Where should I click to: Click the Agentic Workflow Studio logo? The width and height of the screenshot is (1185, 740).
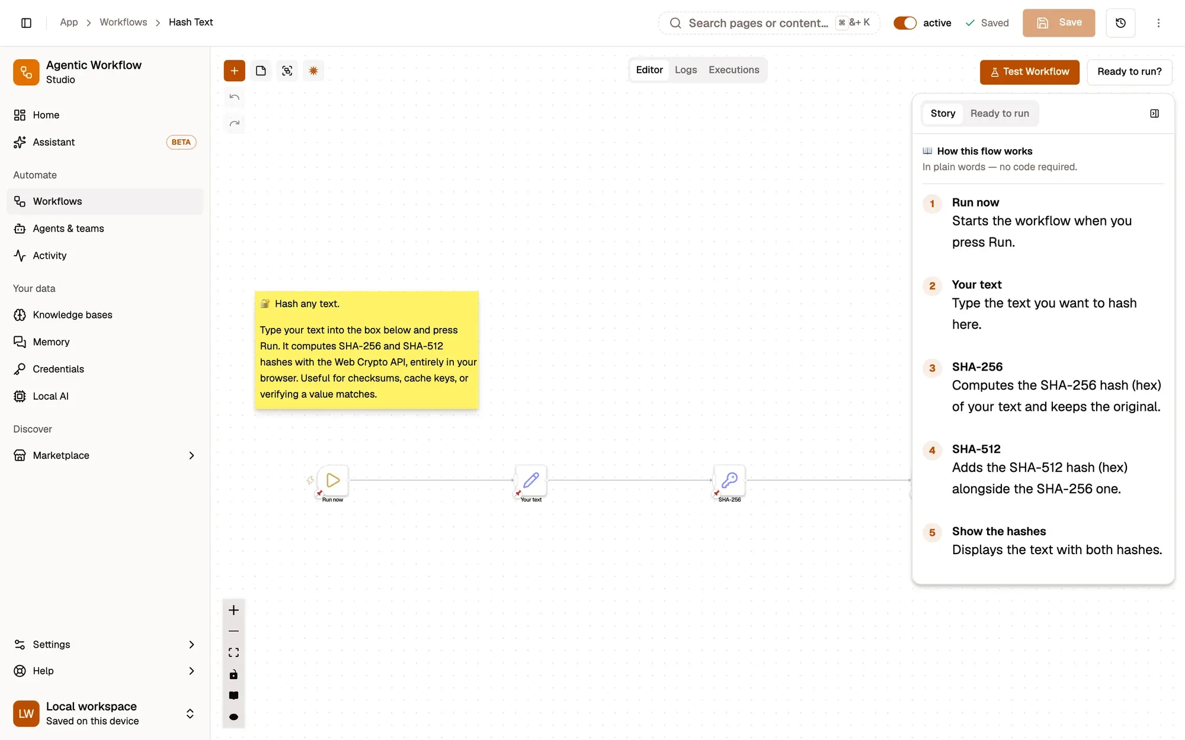(x=26, y=72)
